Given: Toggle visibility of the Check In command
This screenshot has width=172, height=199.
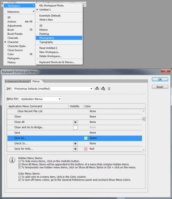Looking at the screenshot, I should (x=75, y=144).
